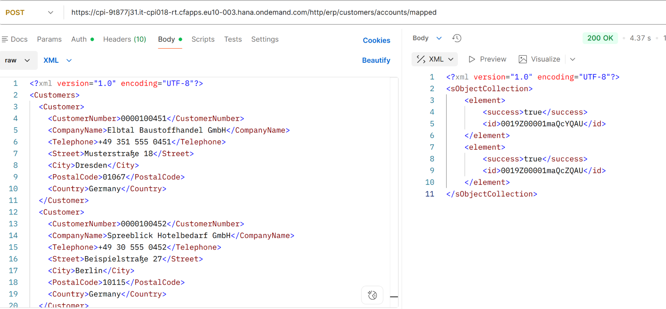Open the POST method dropdown

coord(30,13)
